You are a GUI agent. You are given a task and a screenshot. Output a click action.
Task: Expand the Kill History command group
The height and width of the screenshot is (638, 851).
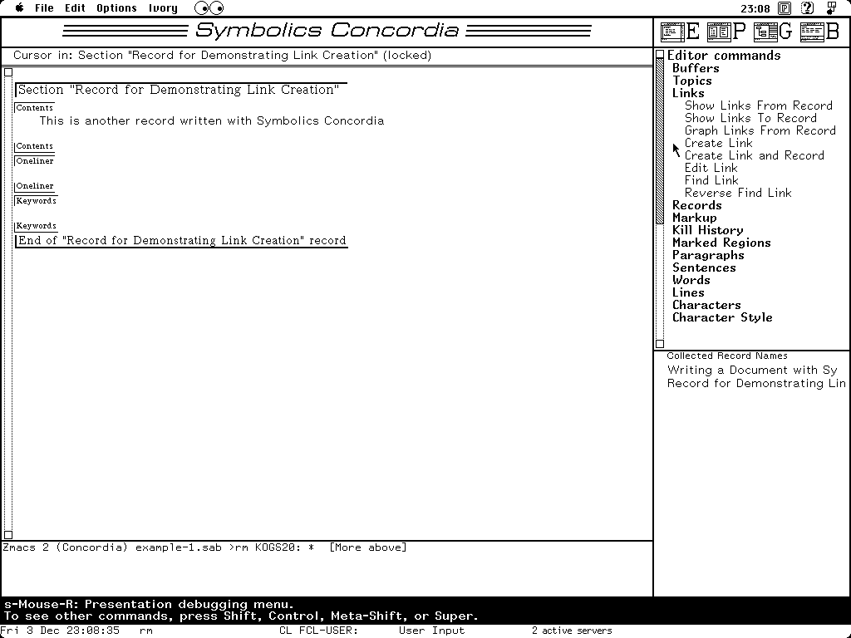tap(708, 231)
